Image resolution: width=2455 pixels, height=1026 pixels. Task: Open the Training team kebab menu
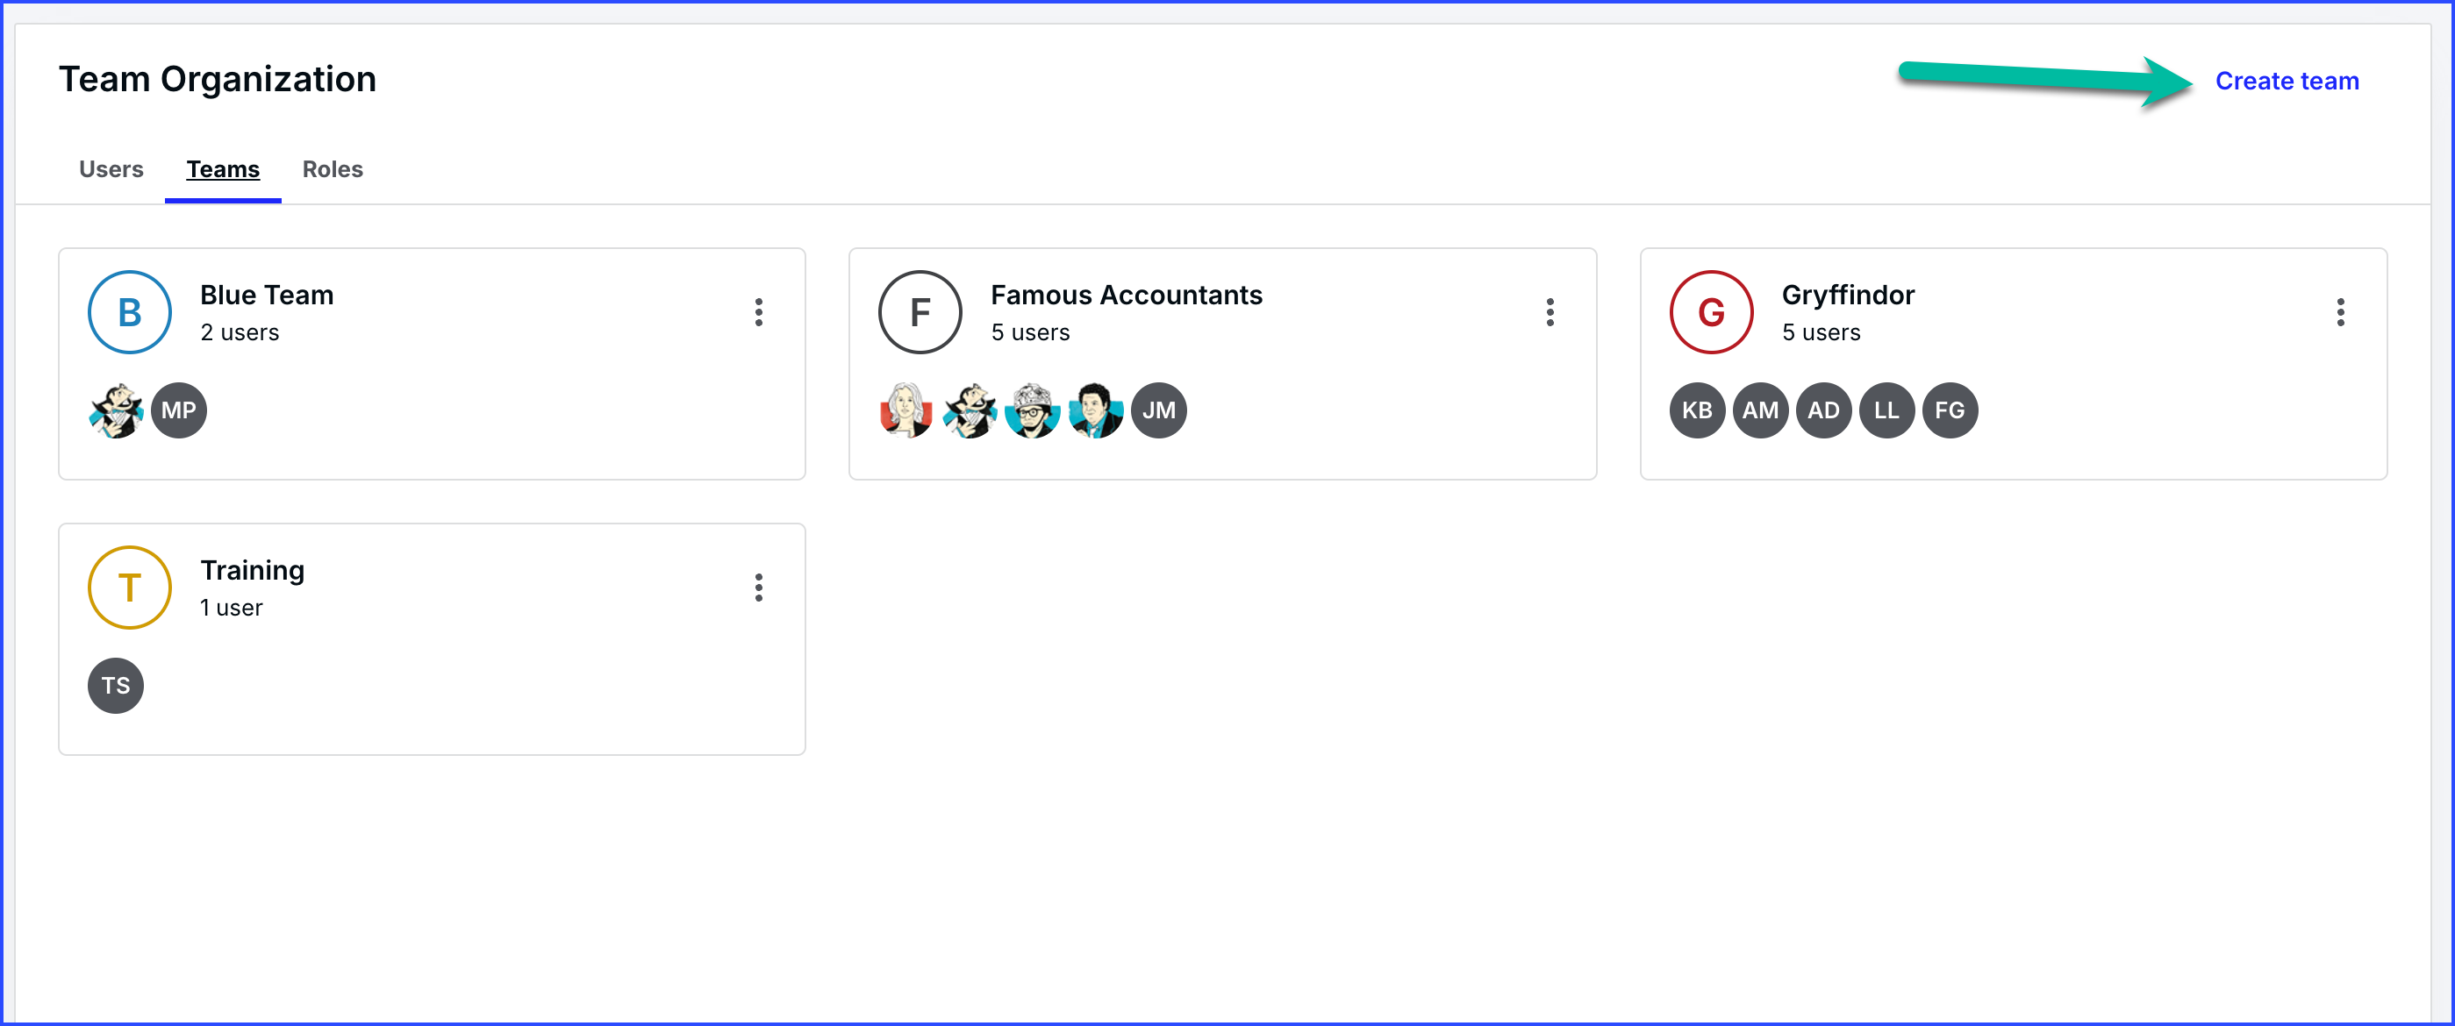click(x=759, y=588)
